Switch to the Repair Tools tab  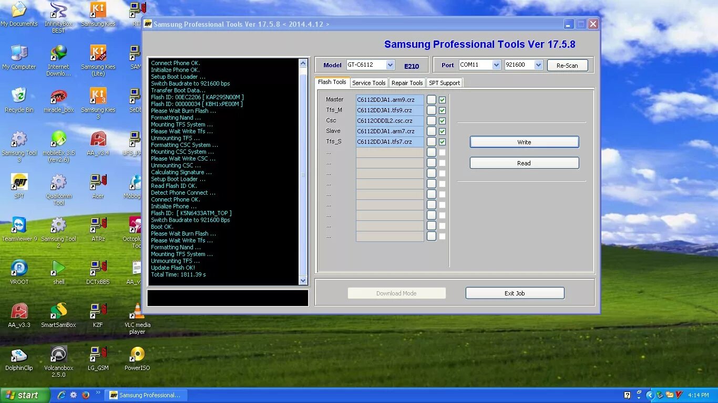click(x=407, y=83)
